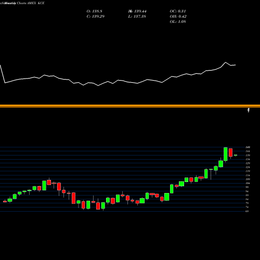Click the '139.44' high value

tap(140, 11)
